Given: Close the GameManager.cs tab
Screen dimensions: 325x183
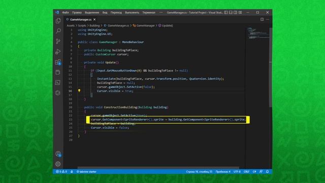Looking at the screenshot, I should (94, 19).
